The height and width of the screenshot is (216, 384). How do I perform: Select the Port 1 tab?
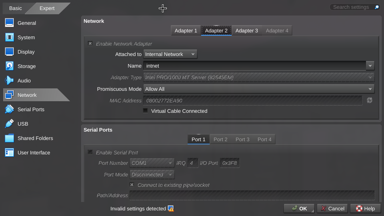click(198, 139)
